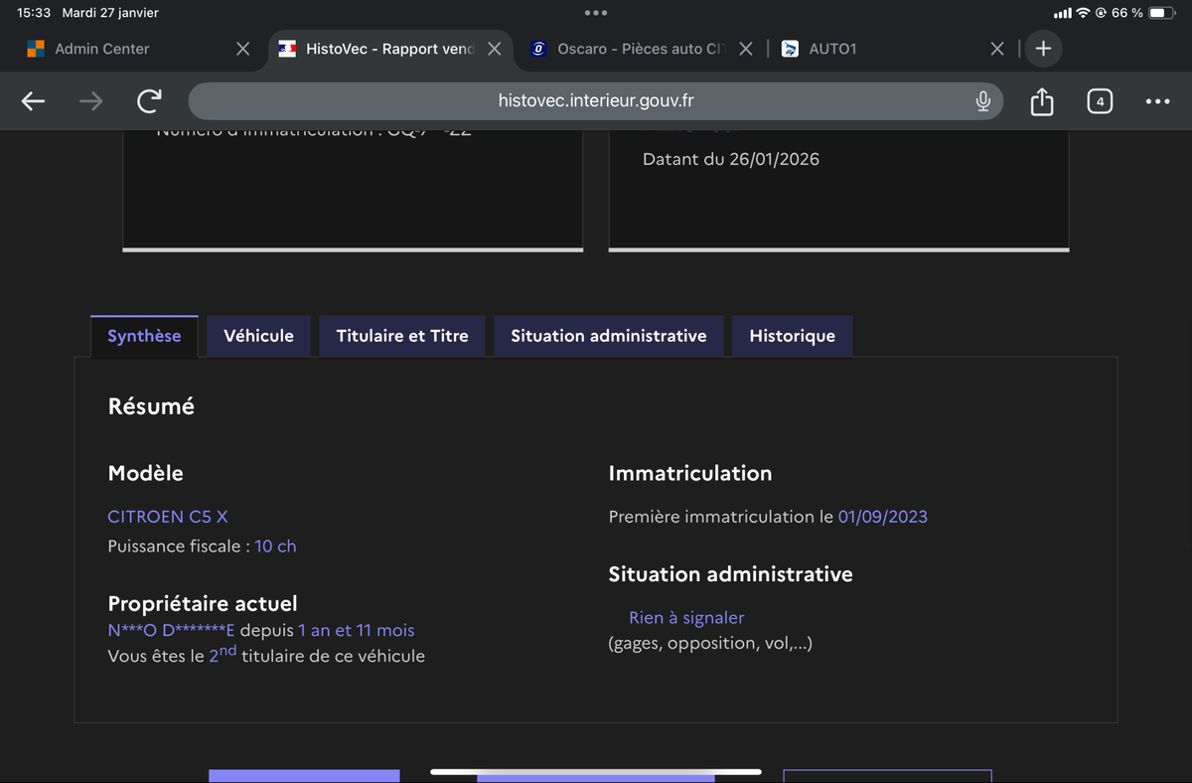
Task: Close the HistoVec tab
Action: pyautogui.click(x=494, y=49)
